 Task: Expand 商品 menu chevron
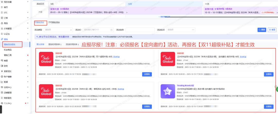28,23
